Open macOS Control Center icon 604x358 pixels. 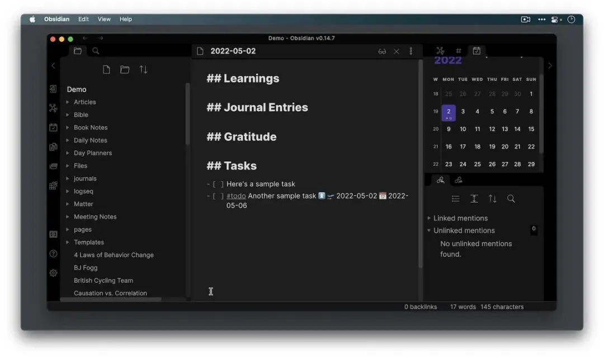(x=555, y=19)
